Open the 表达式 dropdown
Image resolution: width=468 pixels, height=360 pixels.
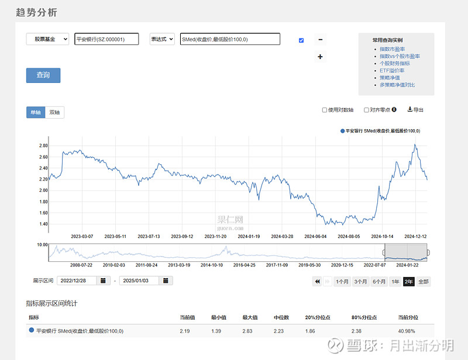(x=162, y=39)
